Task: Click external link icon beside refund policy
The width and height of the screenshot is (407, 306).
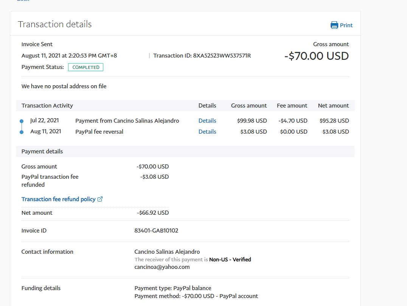Action: [100, 199]
